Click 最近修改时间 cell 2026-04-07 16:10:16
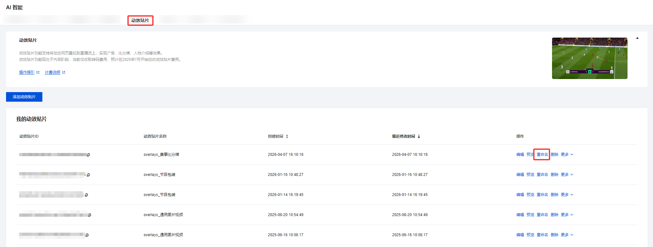 click(x=410, y=155)
